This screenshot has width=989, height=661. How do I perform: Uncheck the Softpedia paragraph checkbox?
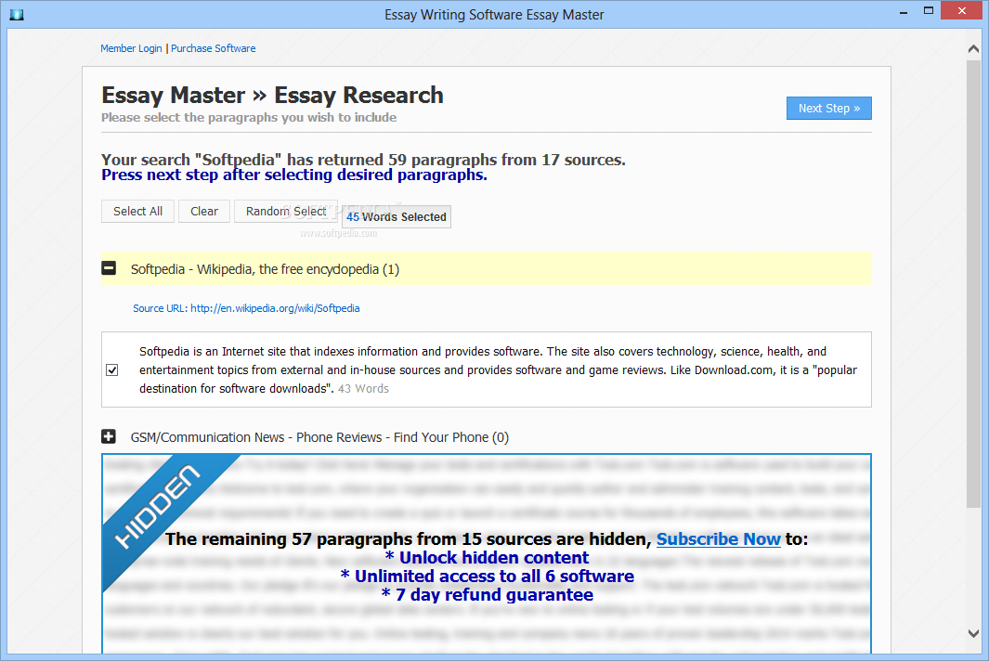[112, 370]
